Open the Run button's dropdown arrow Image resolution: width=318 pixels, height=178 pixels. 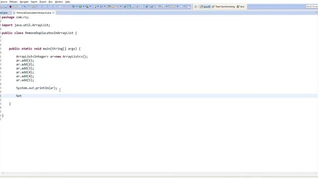[83, 6]
